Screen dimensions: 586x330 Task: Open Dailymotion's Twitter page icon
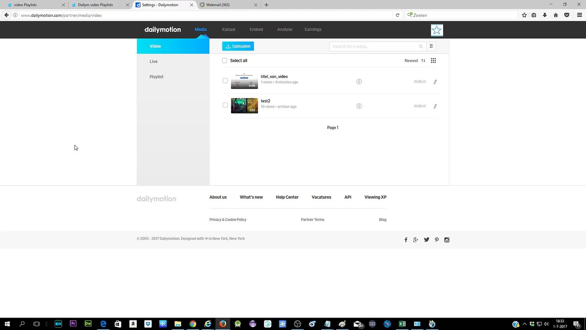click(427, 240)
